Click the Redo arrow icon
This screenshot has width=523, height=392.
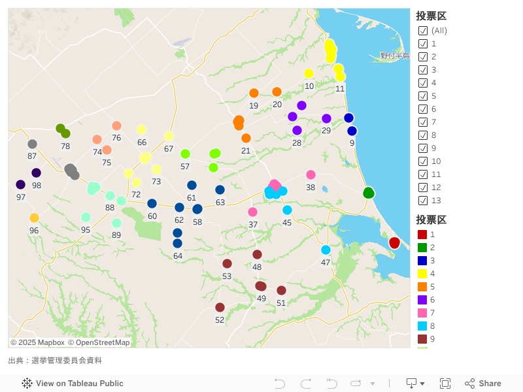pyautogui.click(x=306, y=384)
